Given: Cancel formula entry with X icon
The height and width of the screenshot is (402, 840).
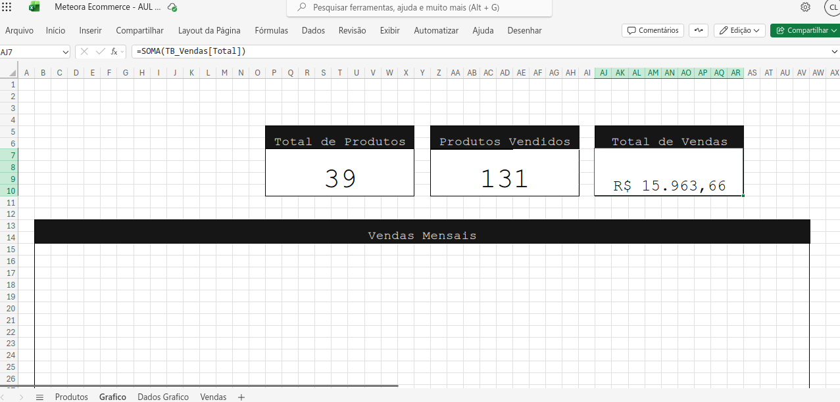Looking at the screenshot, I should point(84,51).
